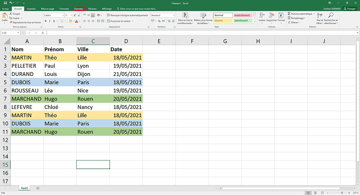The image size is (360, 195).
Task: Open the Standard number format dropdown
Action: (174, 15)
